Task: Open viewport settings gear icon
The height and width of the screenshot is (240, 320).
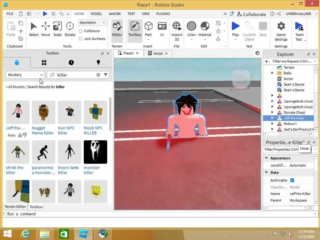Action: 257,53
